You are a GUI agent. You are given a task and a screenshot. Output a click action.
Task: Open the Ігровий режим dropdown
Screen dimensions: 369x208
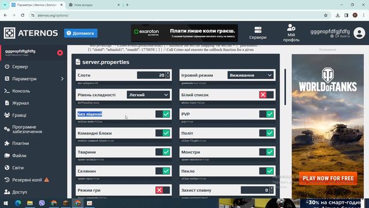pyautogui.click(x=250, y=75)
